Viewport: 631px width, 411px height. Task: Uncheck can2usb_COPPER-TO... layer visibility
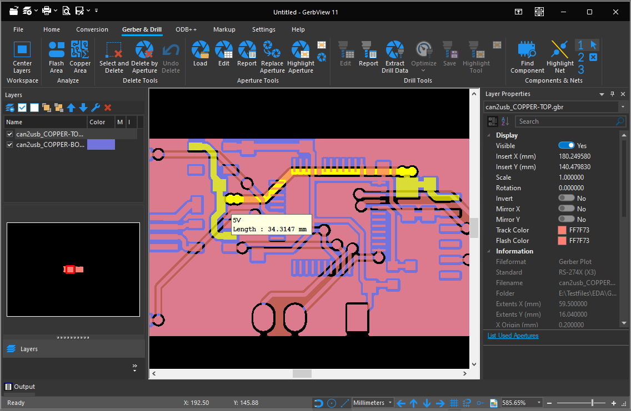pyautogui.click(x=9, y=134)
